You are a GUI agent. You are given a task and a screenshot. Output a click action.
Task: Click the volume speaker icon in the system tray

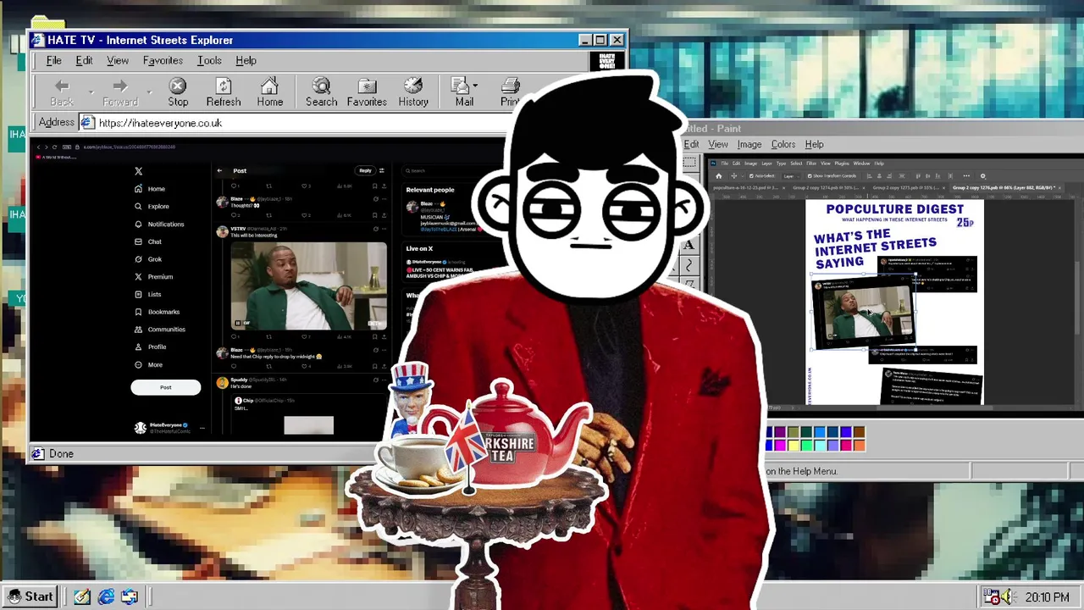[x=1008, y=596]
